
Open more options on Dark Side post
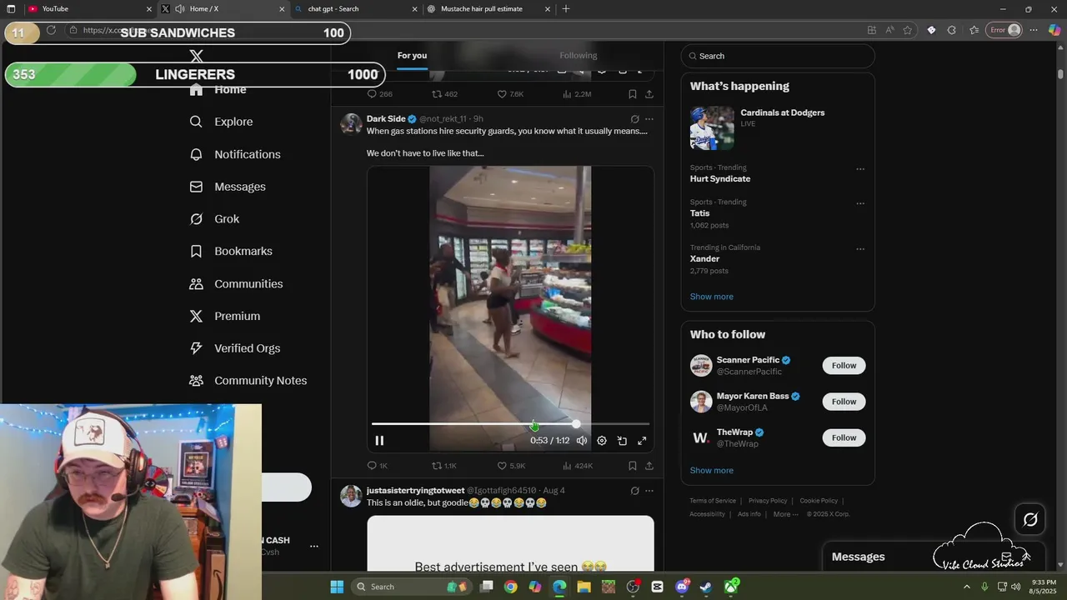tap(649, 119)
